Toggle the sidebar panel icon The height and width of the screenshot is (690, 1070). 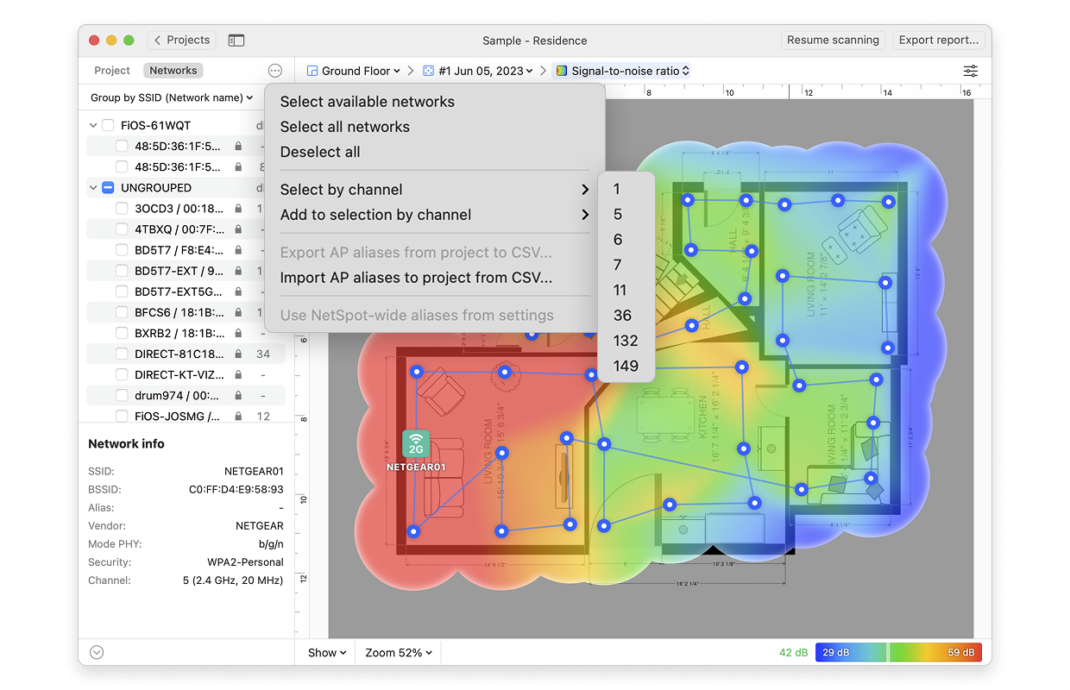(x=236, y=41)
